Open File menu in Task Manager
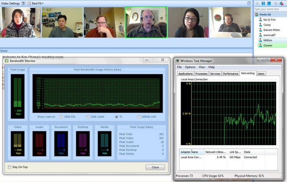The image size is (287, 182). (x=179, y=67)
